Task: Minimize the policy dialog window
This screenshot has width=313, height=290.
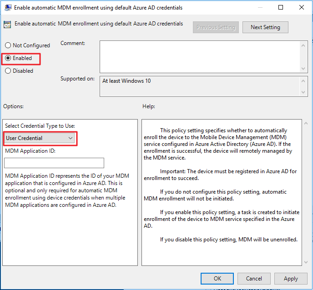Action: tap(260, 7)
